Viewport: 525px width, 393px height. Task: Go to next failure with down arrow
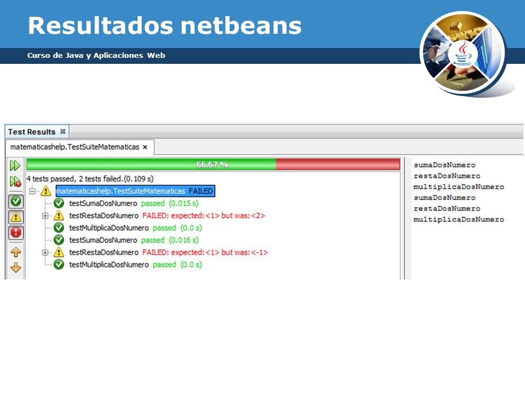pyautogui.click(x=16, y=267)
